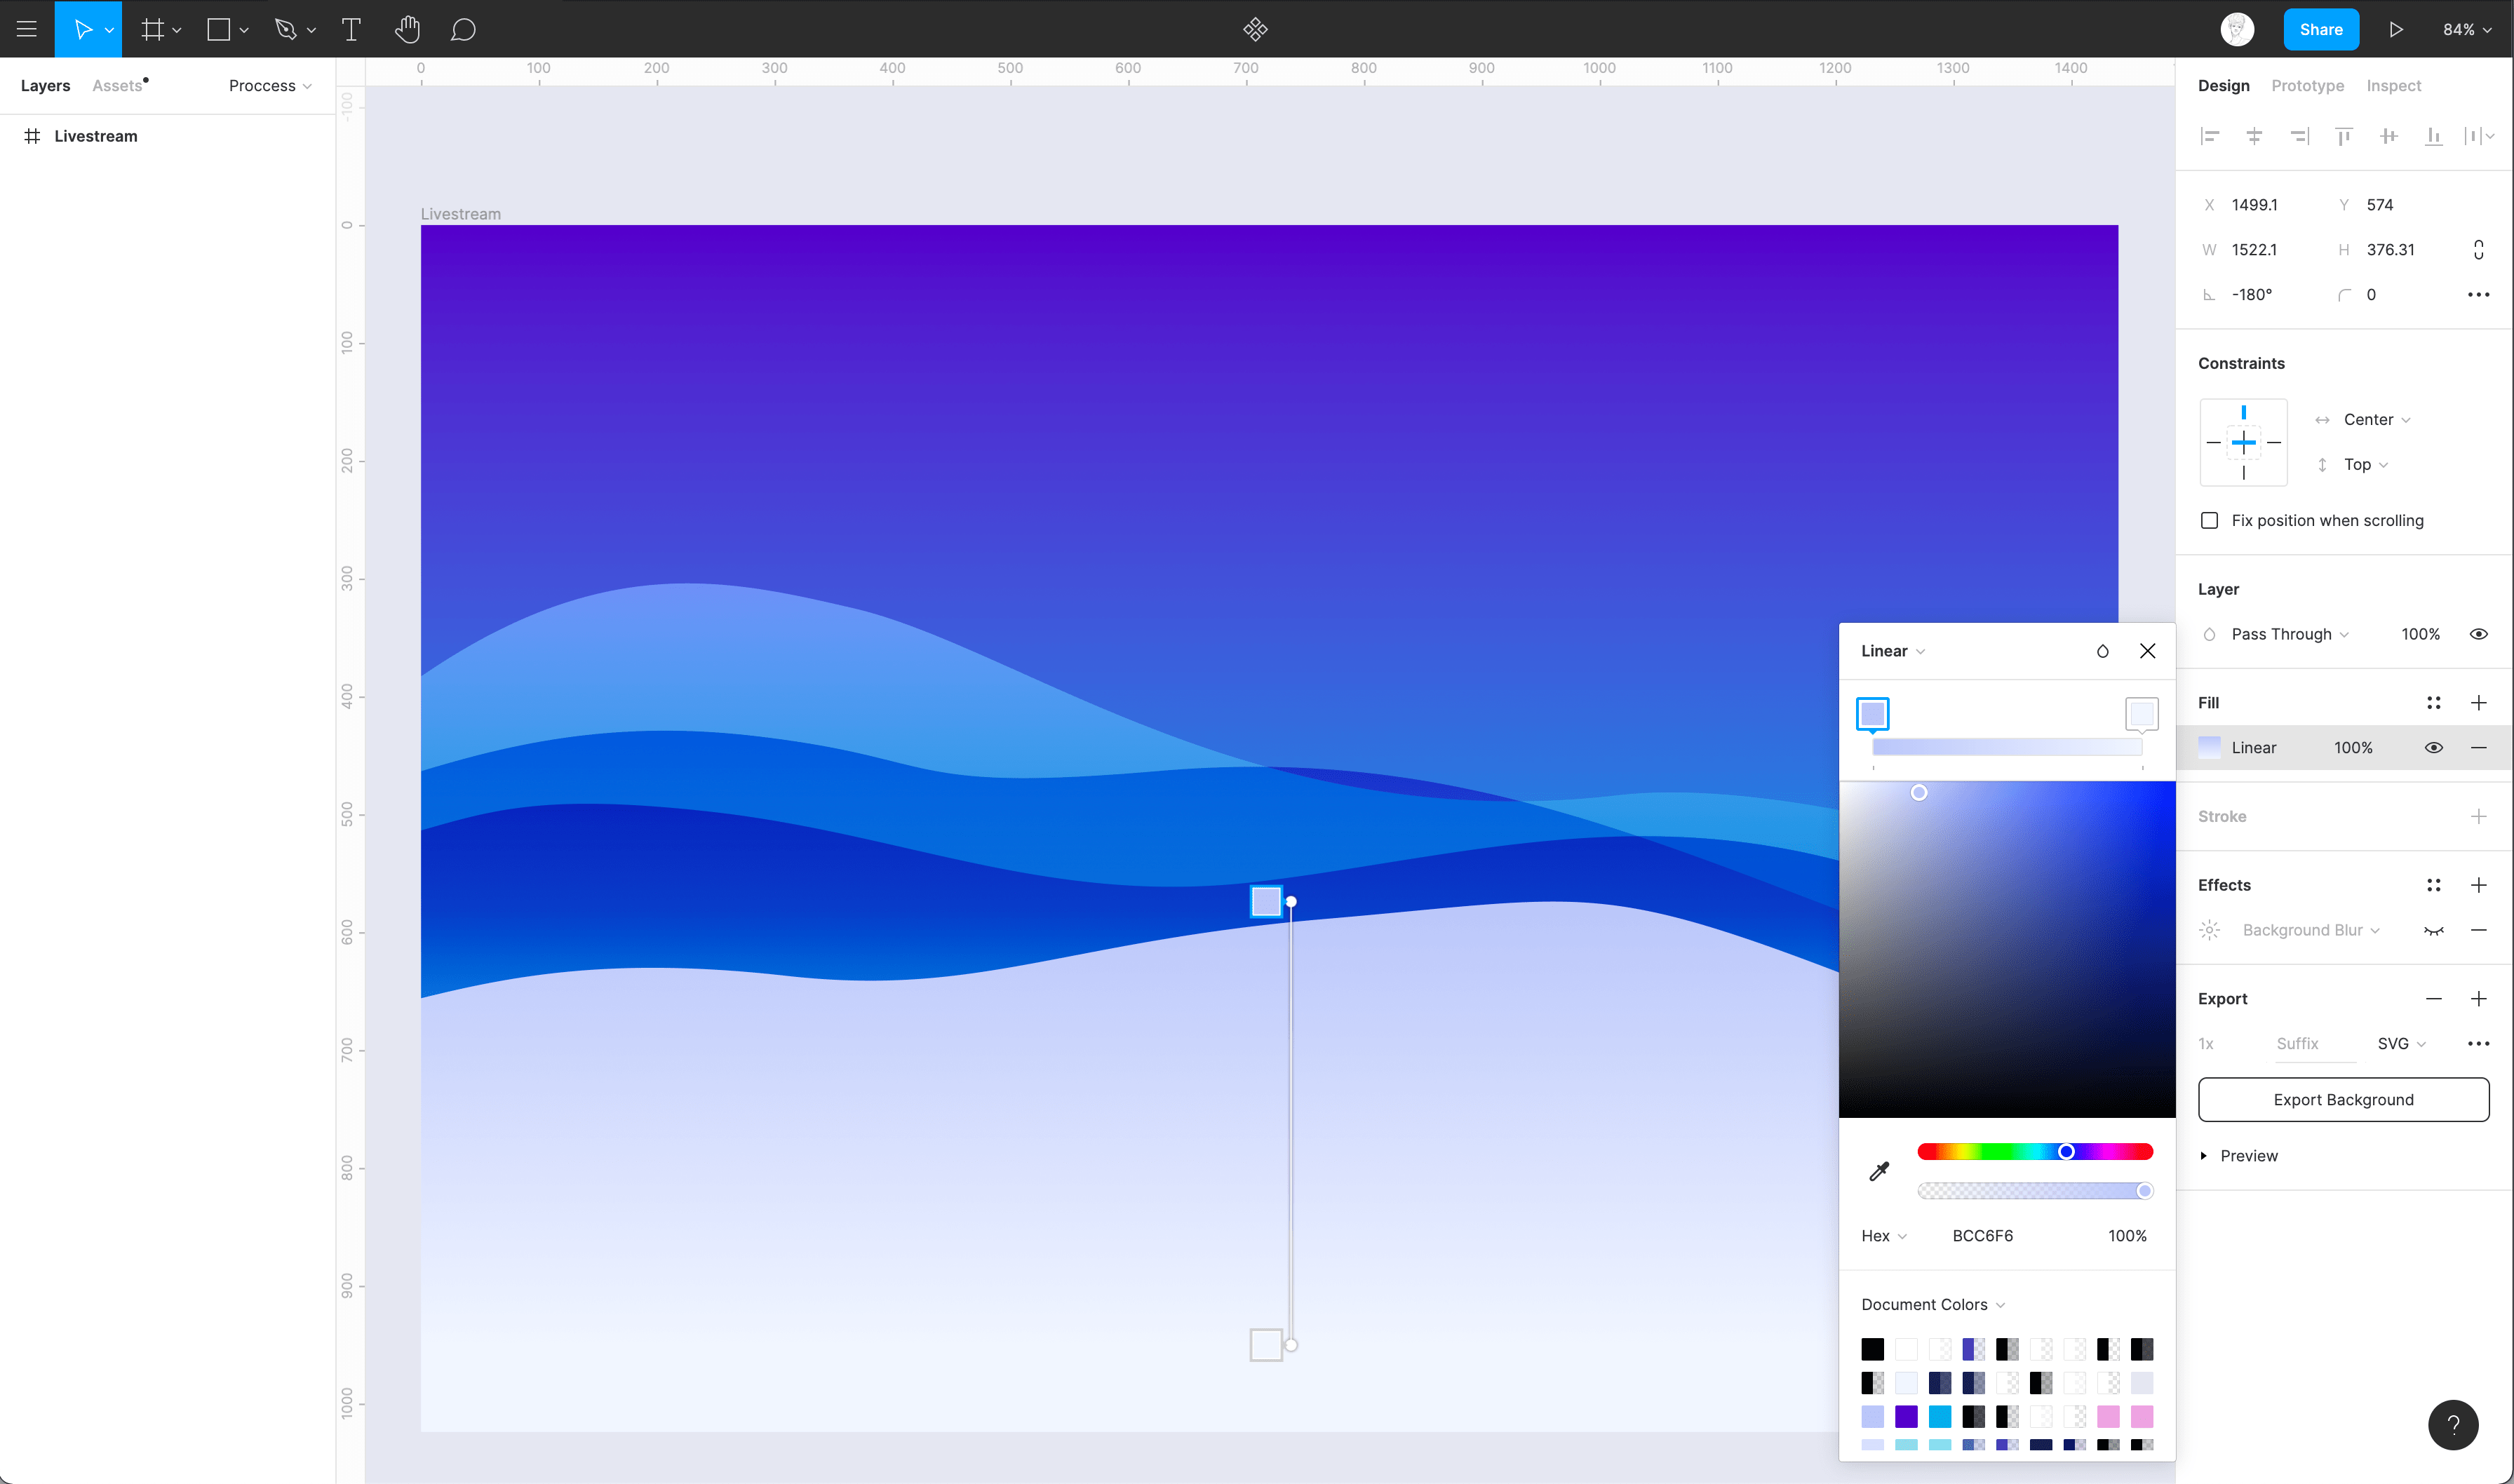
Task: Select the Text tool
Action: [350, 28]
